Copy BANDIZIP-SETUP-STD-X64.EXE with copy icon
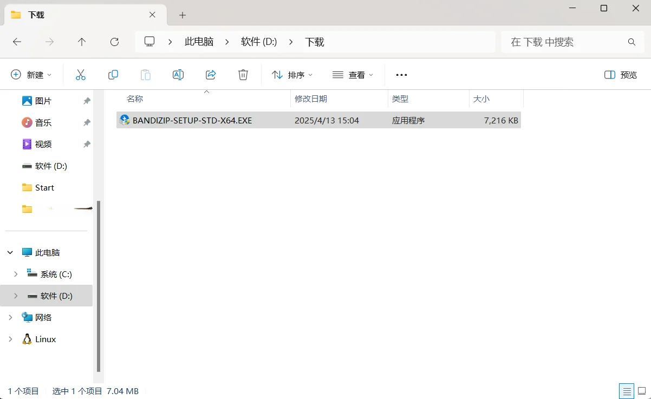The width and height of the screenshot is (651, 399). pyautogui.click(x=113, y=74)
